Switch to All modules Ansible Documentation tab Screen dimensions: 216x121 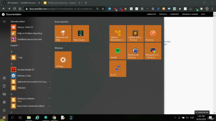click(x=22, y=3)
